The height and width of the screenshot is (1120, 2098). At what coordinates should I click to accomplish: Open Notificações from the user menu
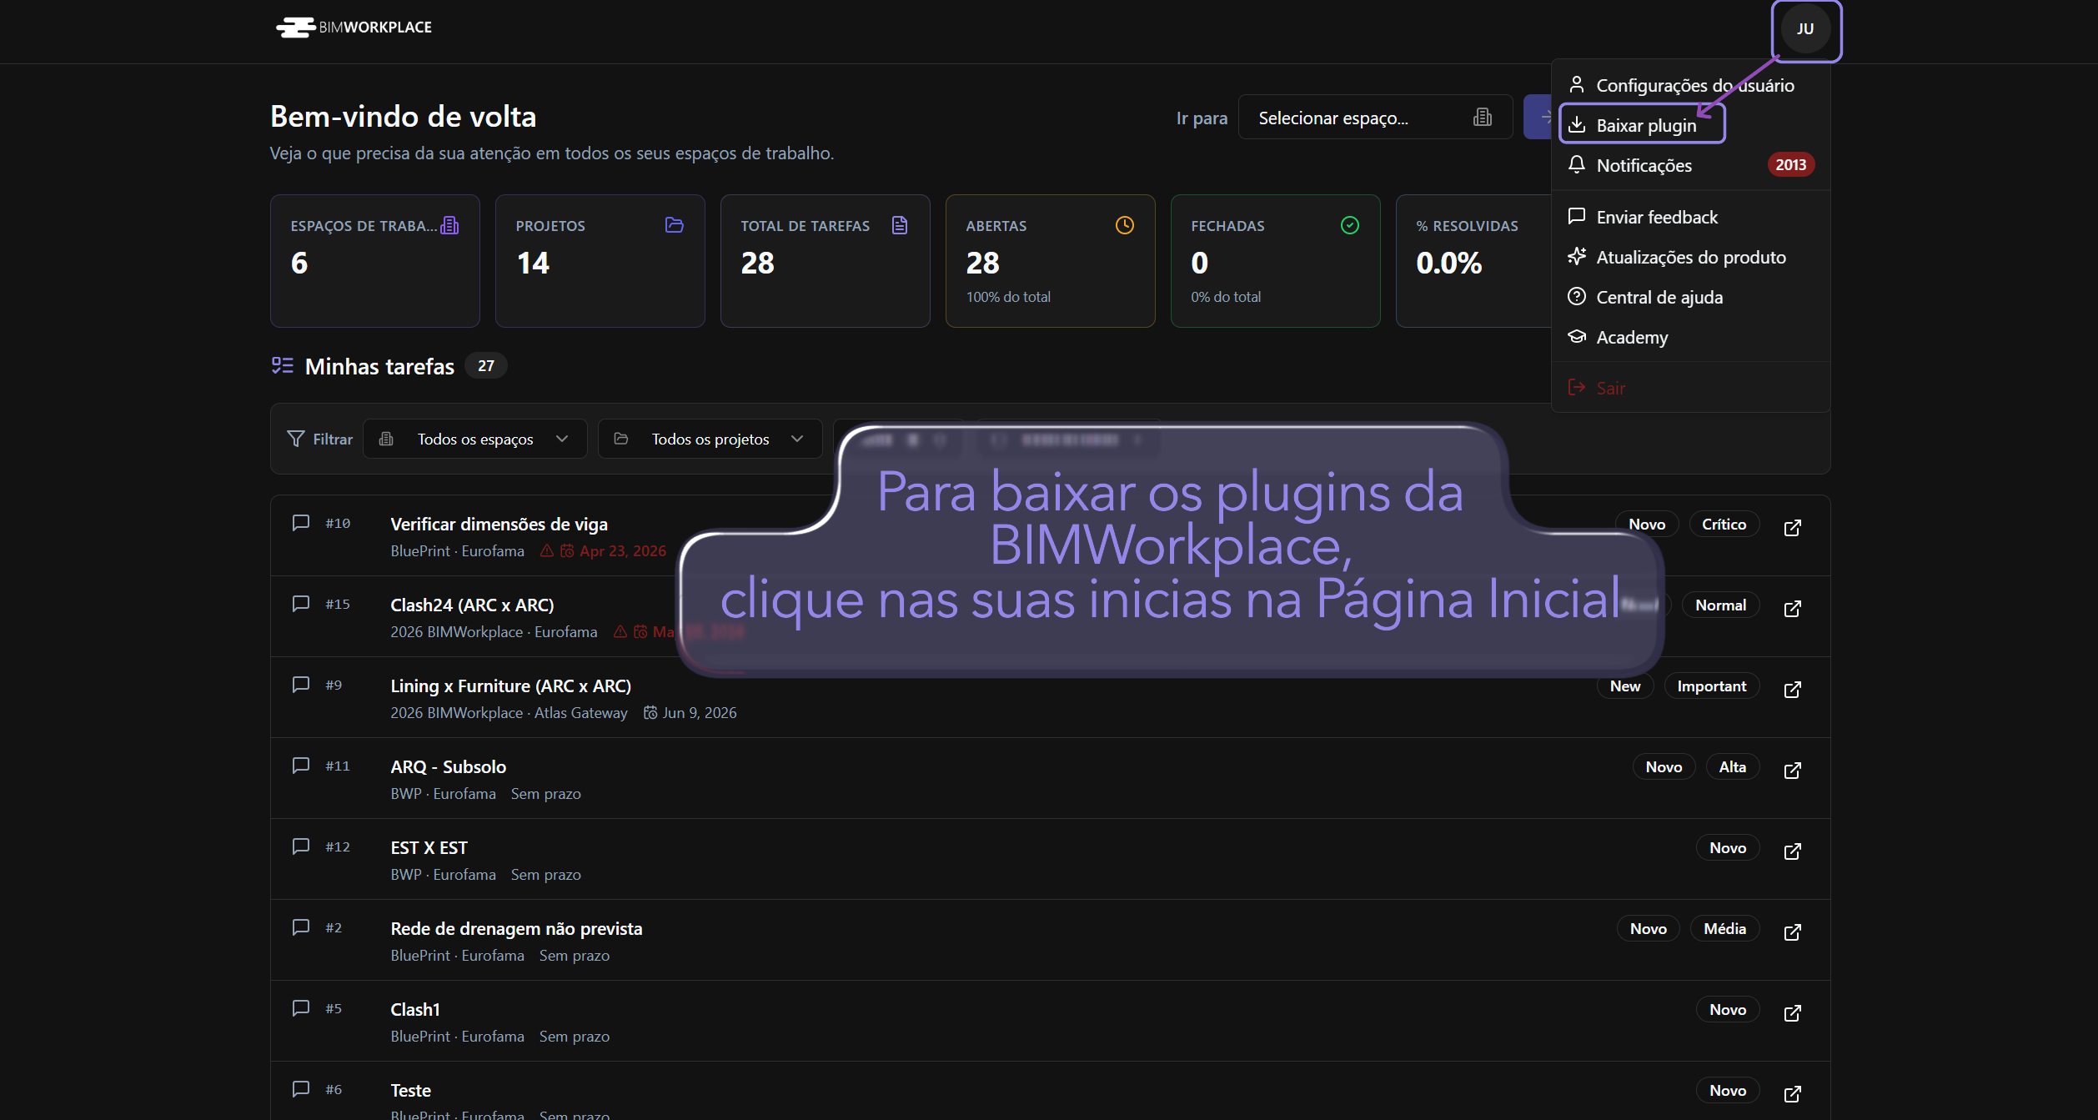pos(1689,165)
